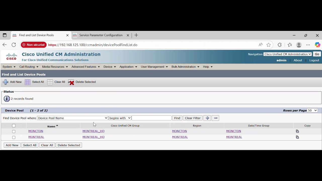The height and width of the screenshot is (181, 322).
Task: Expand the Call Routing menu
Action: 29,67
